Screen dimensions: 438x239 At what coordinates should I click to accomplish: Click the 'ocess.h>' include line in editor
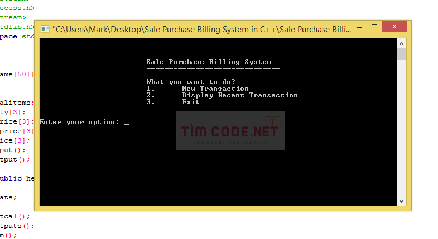[17, 8]
